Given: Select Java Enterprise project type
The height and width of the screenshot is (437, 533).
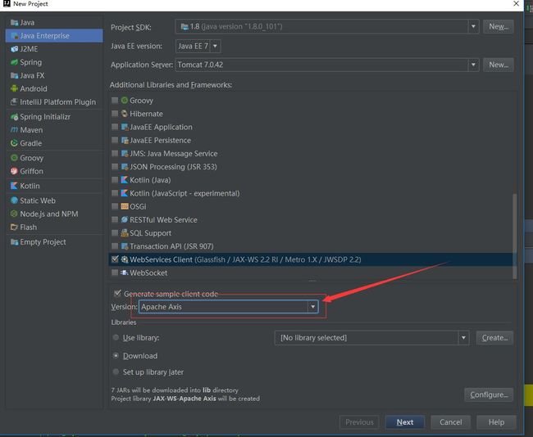Looking at the screenshot, I should tap(54, 36).
